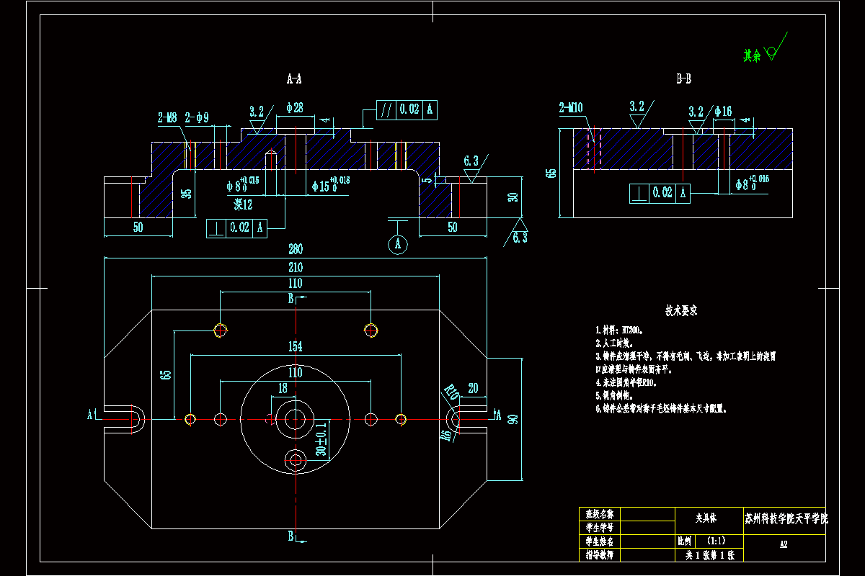Click note 4 about unmarked fillet radius R10
Viewport: 865px width, 576px height.
(x=626, y=383)
